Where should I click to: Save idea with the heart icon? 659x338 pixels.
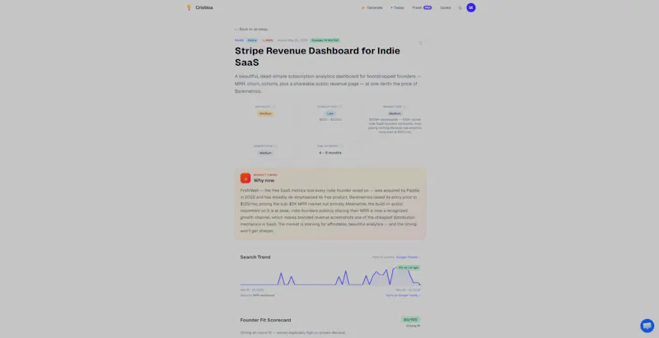click(x=420, y=43)
